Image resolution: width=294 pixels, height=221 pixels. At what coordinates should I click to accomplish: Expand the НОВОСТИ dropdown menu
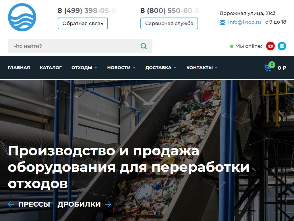(121, 68)
